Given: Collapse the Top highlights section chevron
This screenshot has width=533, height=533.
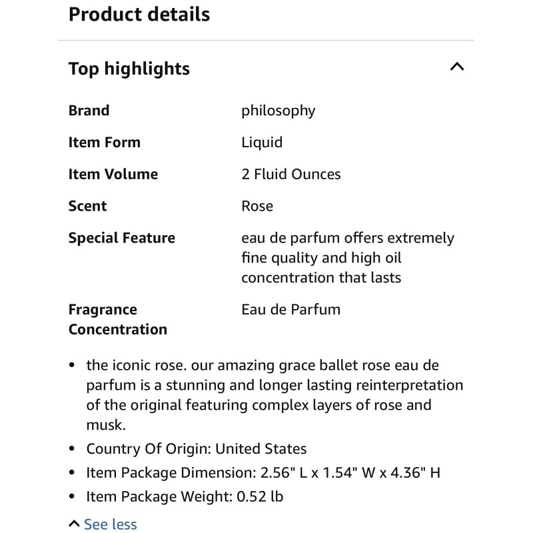Looking at the screenshot, I should pos(457,67).
